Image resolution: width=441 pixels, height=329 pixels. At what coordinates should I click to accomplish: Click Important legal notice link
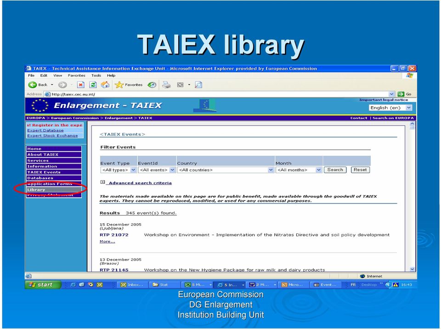point(383,100)
